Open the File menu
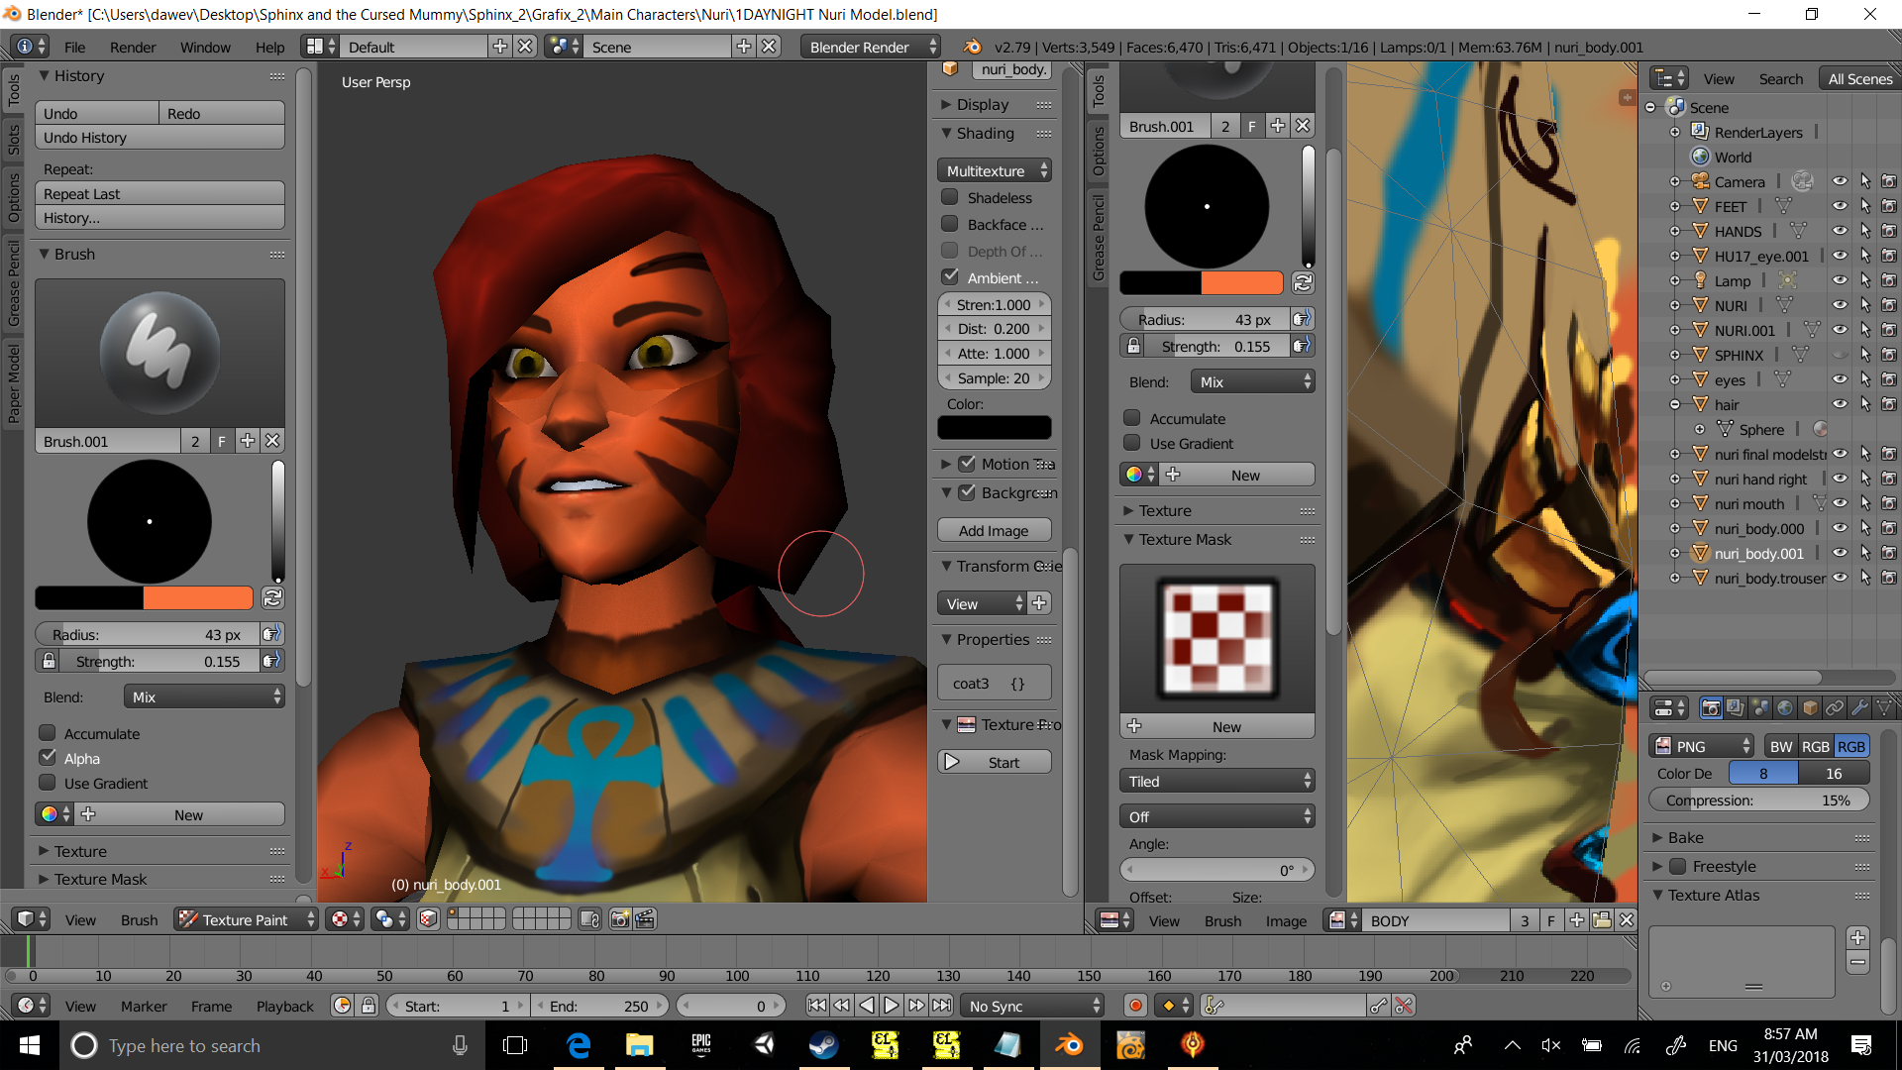The width and height of the screenshot is (1902, 1070). 75,47
